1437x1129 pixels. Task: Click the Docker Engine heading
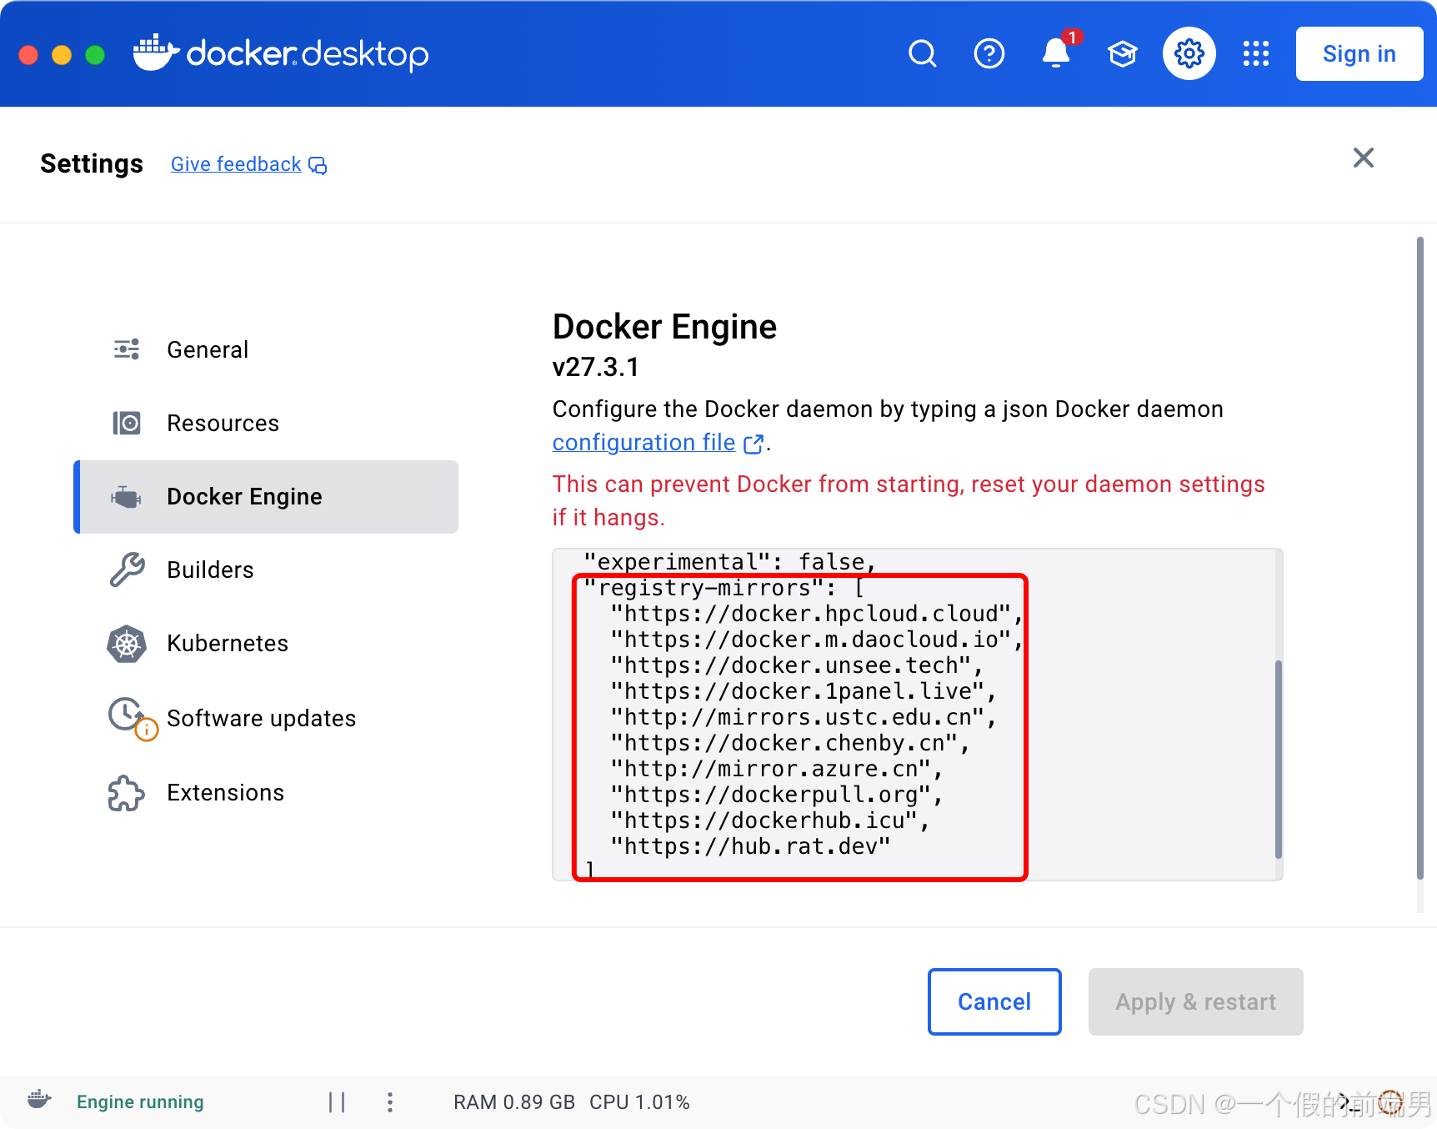point(664,327)
